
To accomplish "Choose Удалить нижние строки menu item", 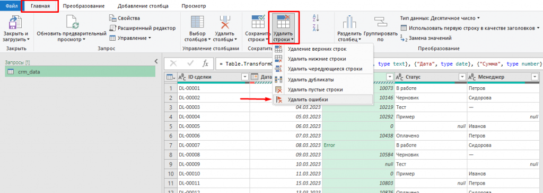I will tap(323, 59).
